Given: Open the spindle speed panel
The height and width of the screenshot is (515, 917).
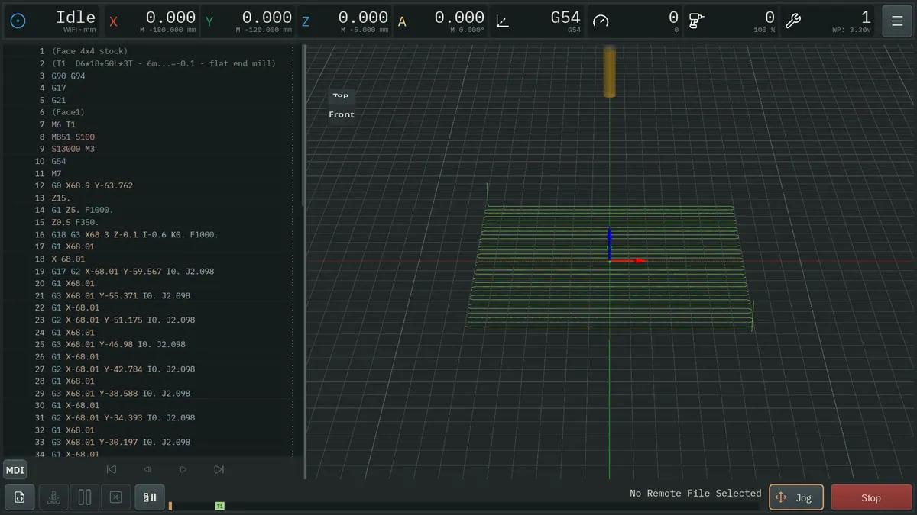Looking at the screenshot, I should tap(731, 21).
